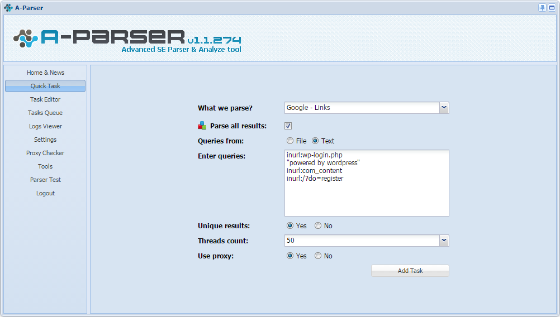Click inside the Enter queries text area
This screenshot has width=560, height=317.
[367, 183]
